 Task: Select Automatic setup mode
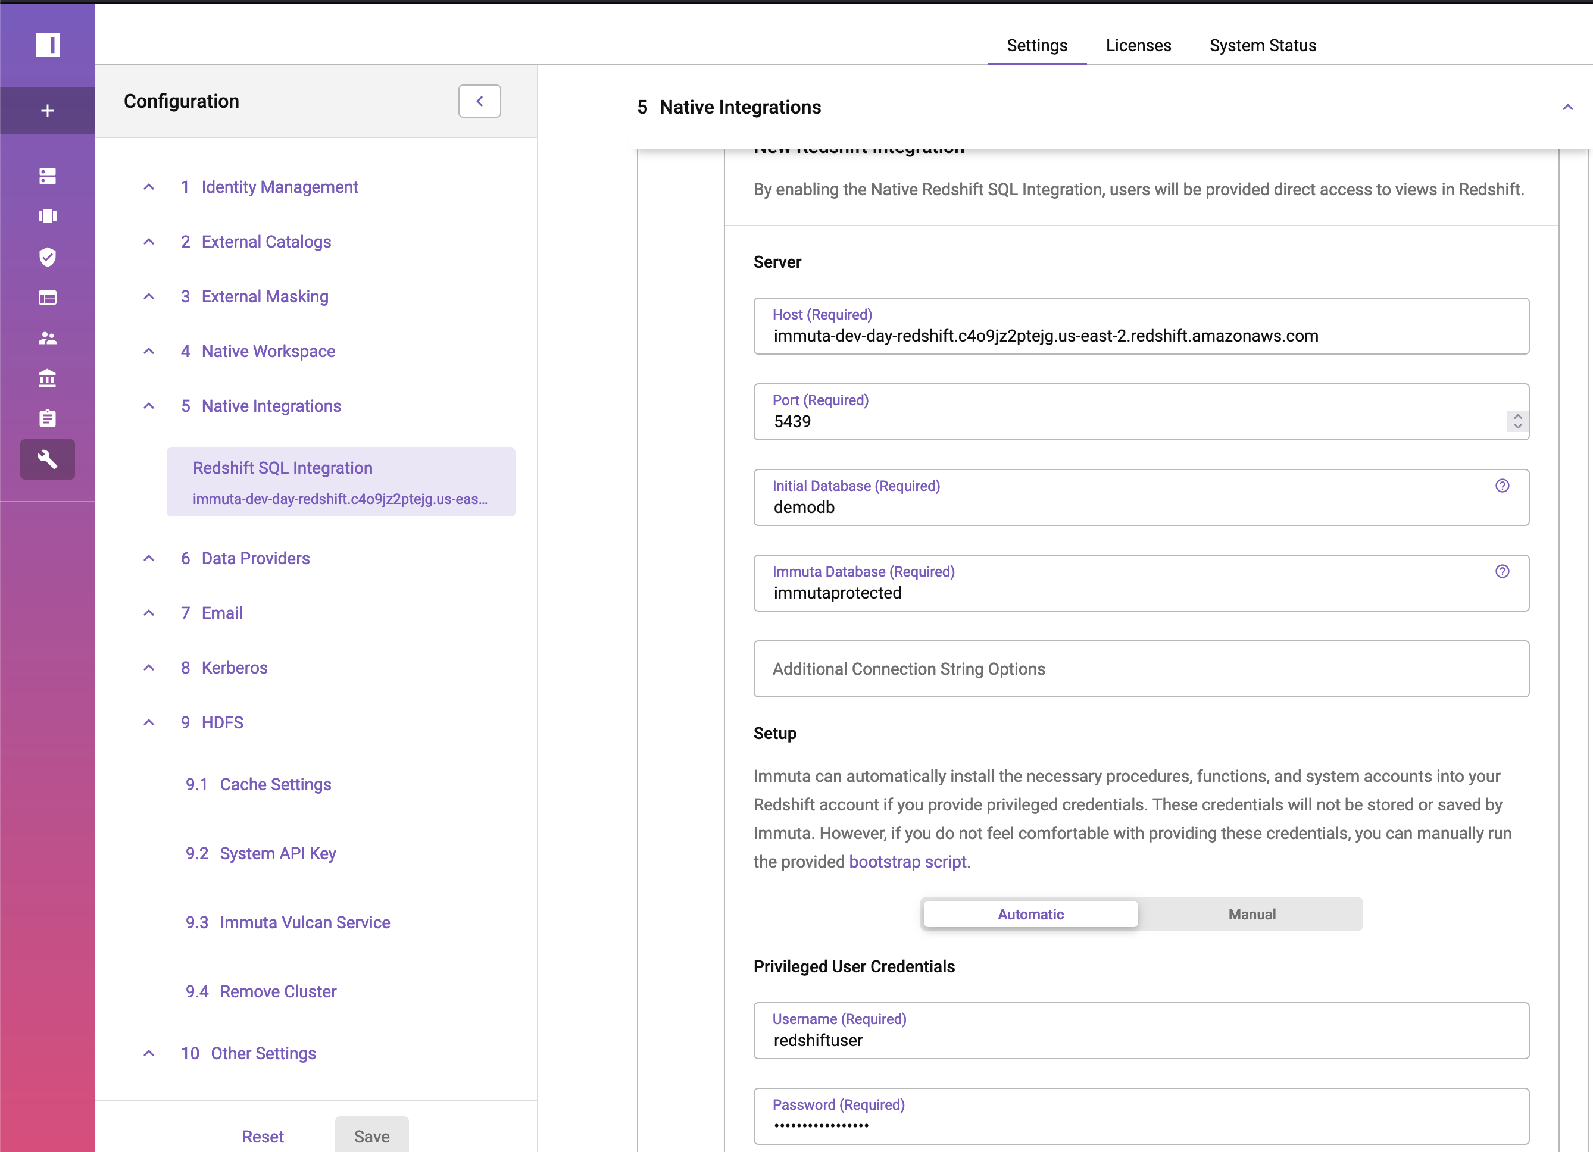[1030, 914]
